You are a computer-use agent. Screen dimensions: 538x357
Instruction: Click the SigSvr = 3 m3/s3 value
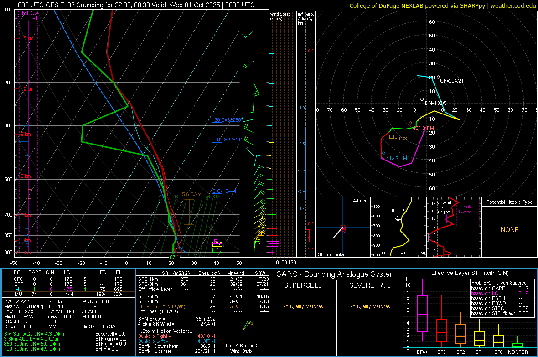click(x=100, y=326)
